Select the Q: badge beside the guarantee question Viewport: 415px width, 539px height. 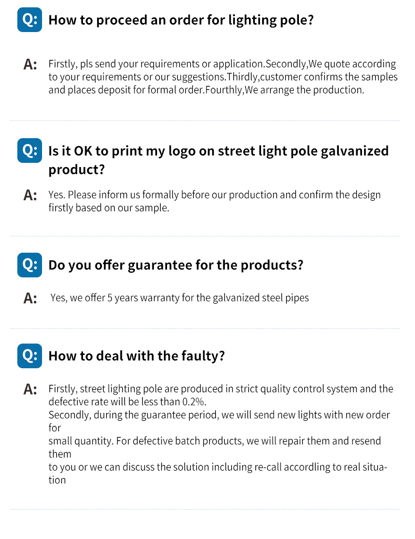[x=29, y=265]
